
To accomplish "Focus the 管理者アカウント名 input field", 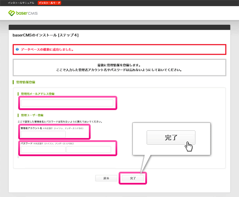I will pyautogui.click(x=43, y=134).
